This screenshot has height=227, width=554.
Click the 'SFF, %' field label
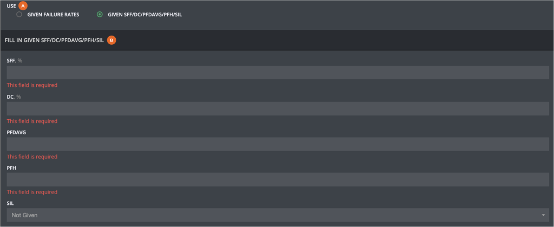14,61
